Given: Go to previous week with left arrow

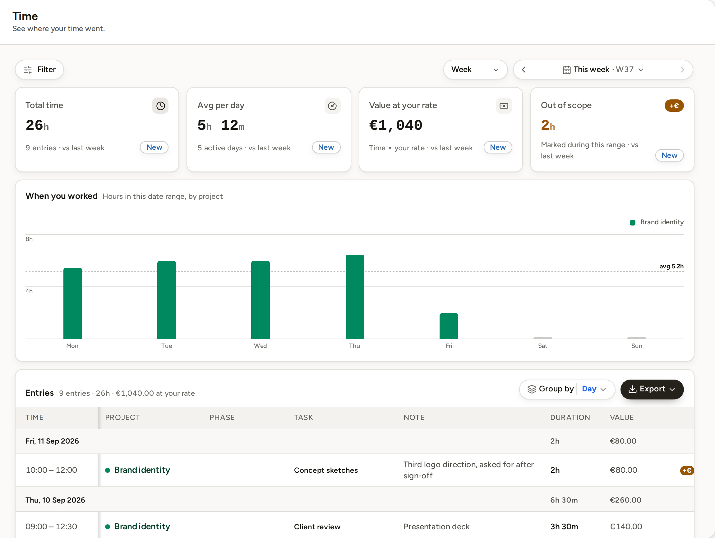Looking at the screenshot, I should [524, 70].
